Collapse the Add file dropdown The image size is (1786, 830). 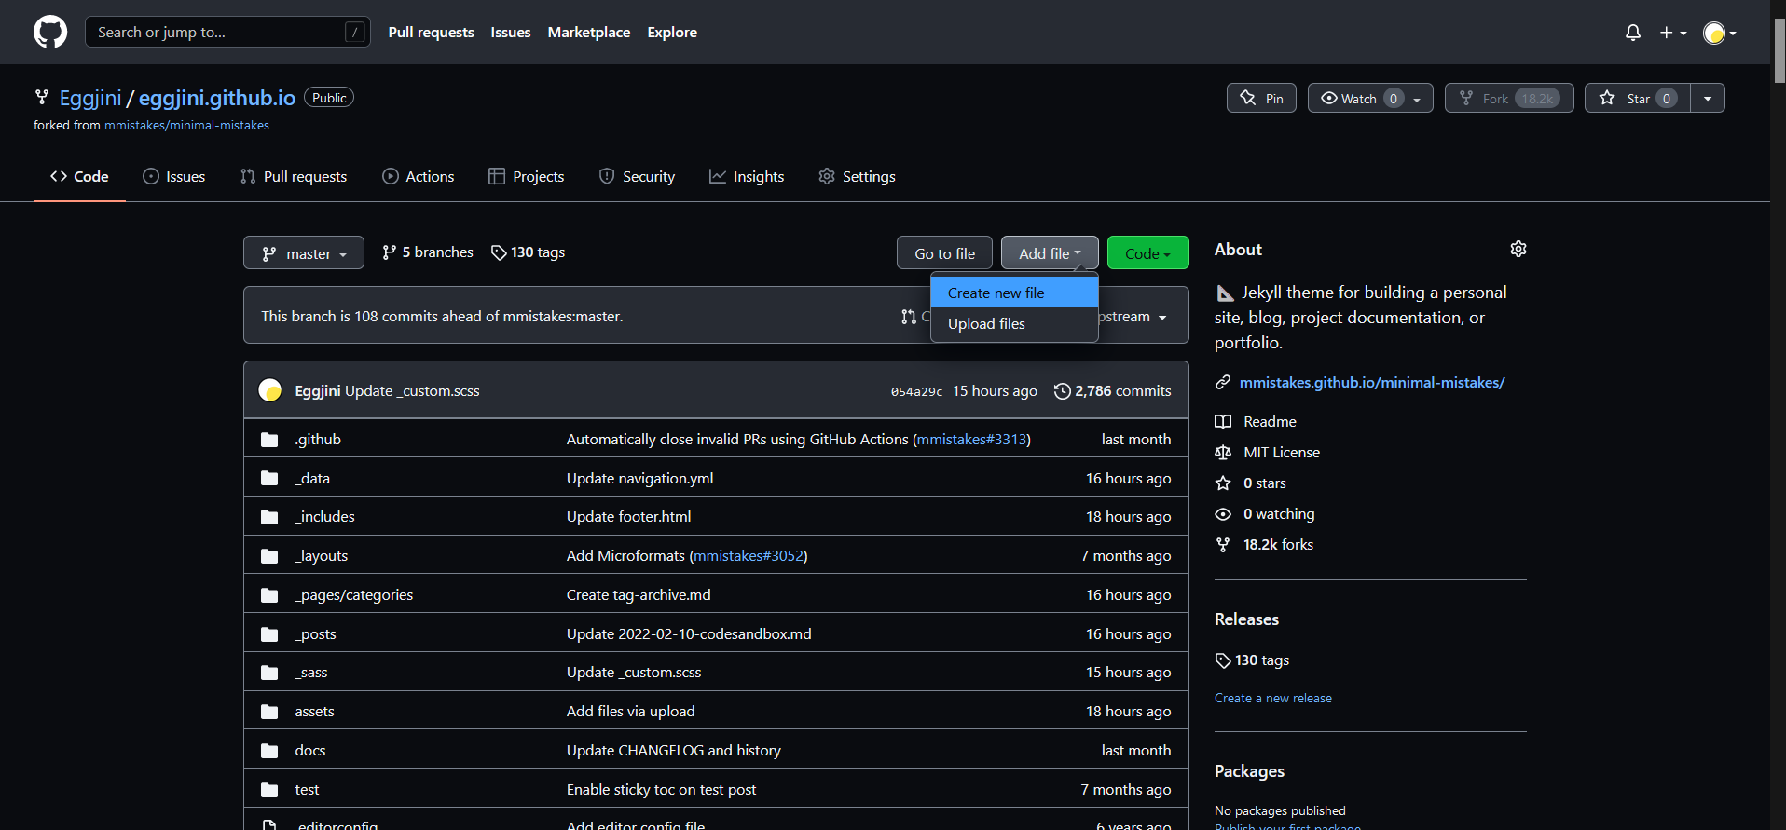click(x=1050, y=253)
